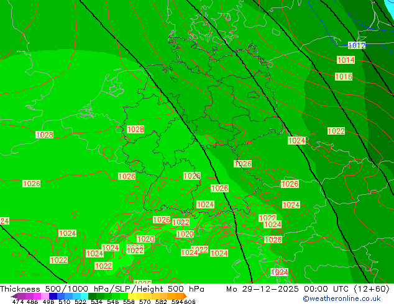The width and height of the screenshot is (394, 304).
Task: Select the dark blue swatch in thickness legend
Action: click(x=53, y=296)
